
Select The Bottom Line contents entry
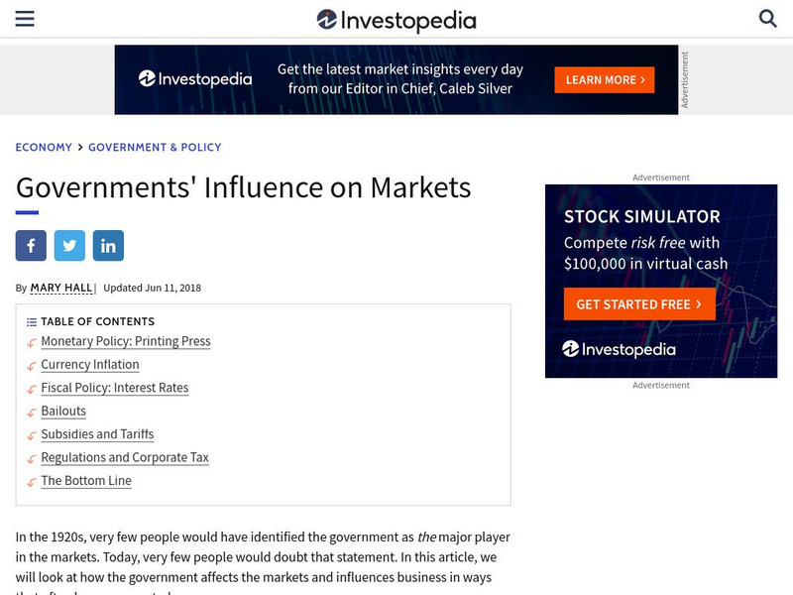click(86, 480)
